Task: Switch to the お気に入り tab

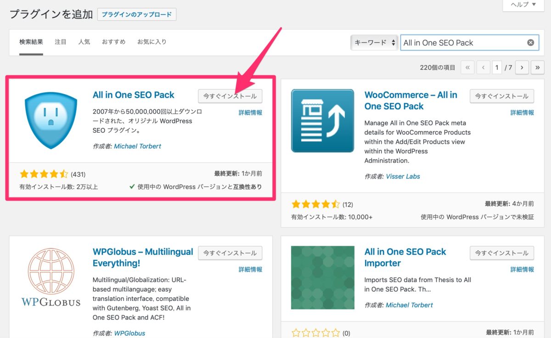Action: 152,42
